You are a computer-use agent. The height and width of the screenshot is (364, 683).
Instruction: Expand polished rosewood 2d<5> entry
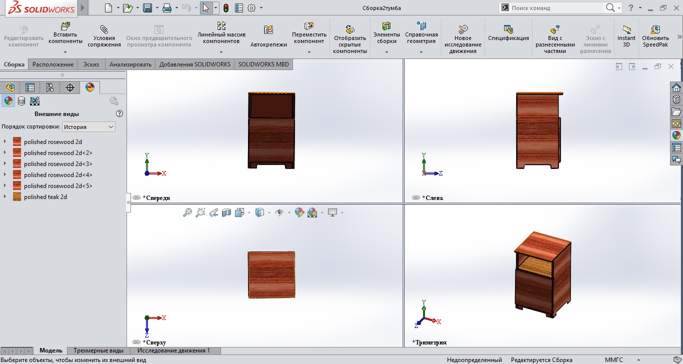click(x=5, y=186)
